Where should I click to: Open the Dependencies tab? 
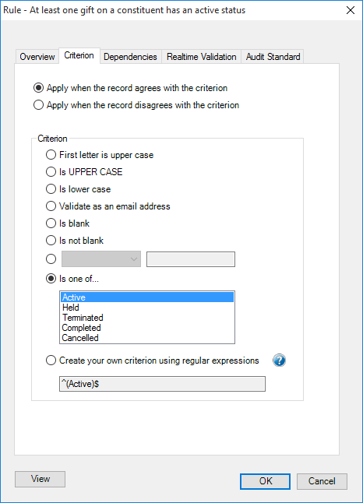[x=130, y=57]
